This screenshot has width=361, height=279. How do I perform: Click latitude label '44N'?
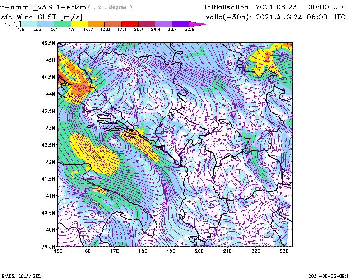click(51, 94)
